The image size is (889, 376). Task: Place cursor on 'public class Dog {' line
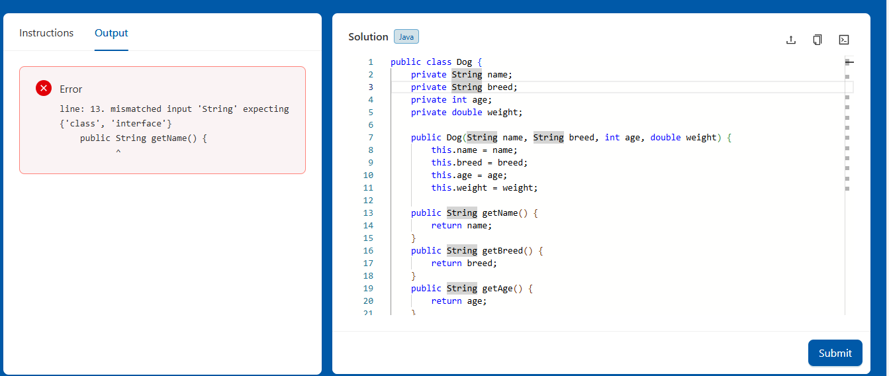point(437,62)
